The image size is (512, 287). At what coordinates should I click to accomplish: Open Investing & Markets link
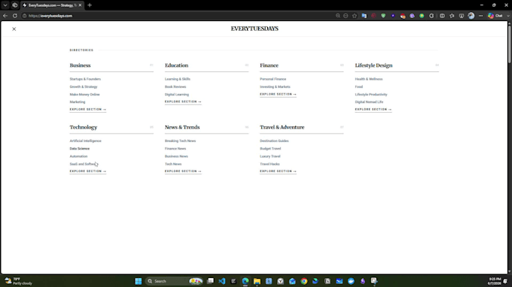(x=275, y=87)
